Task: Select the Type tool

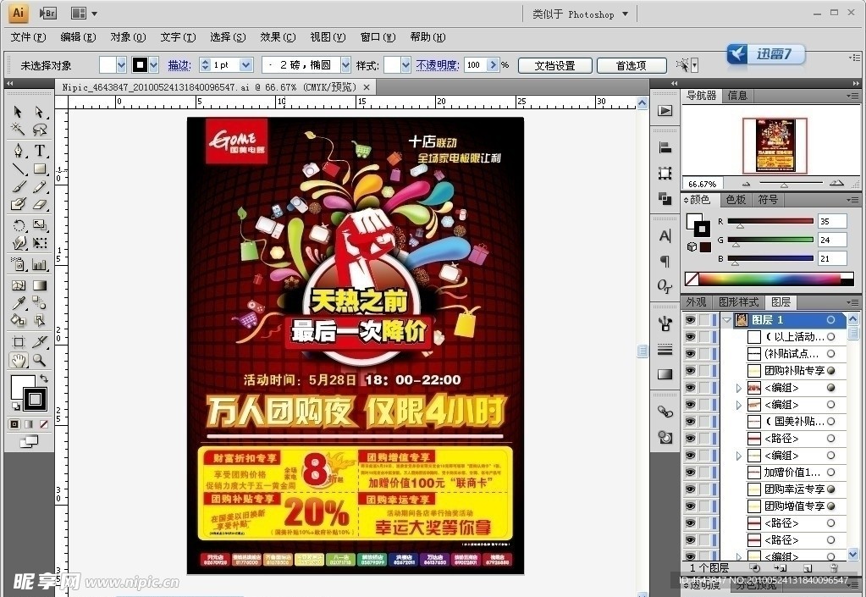Action: 39,151
